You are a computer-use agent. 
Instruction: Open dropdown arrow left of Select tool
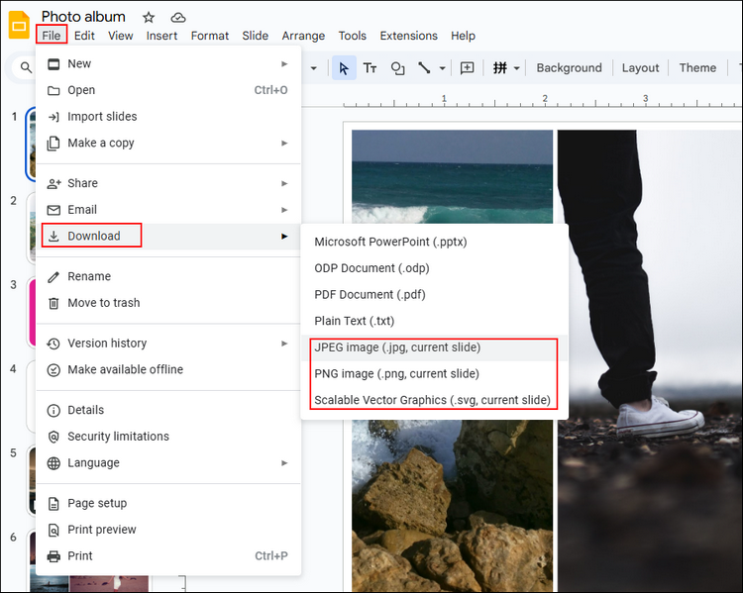314,68
